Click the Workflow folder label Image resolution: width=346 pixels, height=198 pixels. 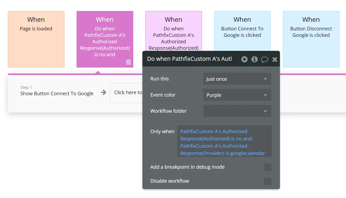[169, 111]
